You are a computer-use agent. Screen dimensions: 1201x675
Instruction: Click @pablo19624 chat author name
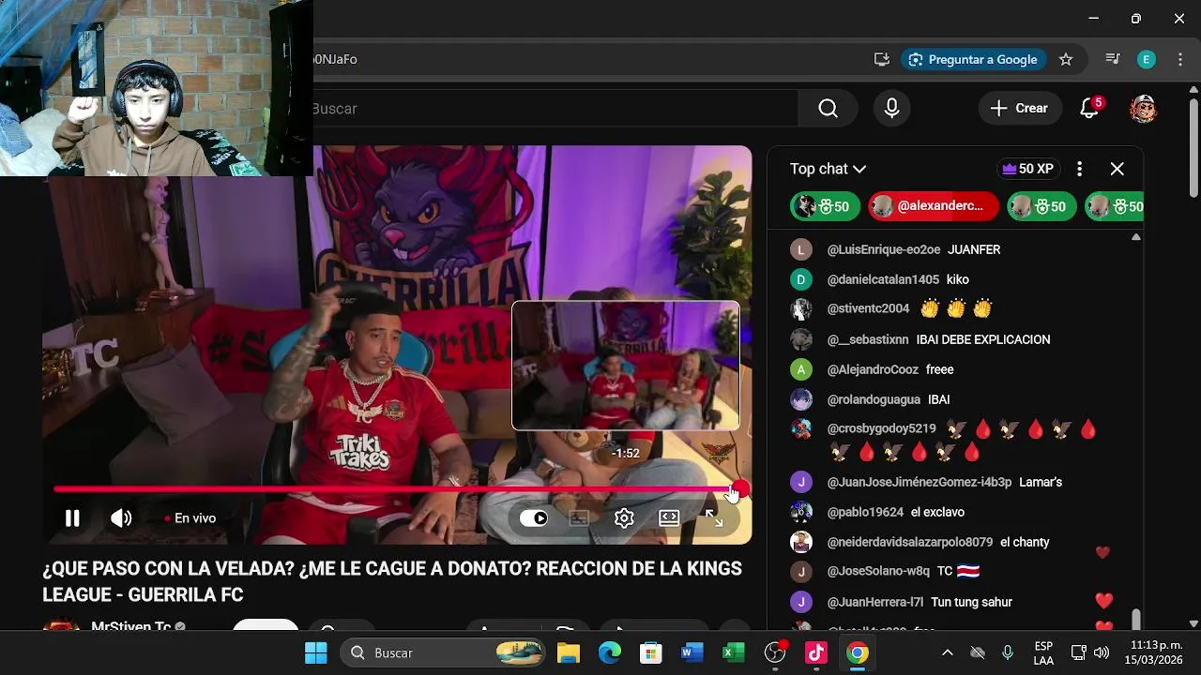(x=865, y=512)
